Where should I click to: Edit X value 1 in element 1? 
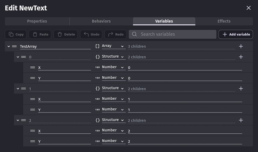point(185,99)
